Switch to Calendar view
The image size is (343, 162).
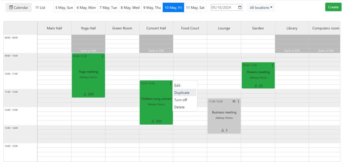coord(19,7)
